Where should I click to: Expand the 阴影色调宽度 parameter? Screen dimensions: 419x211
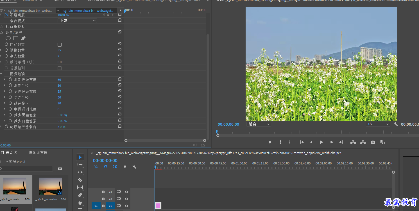pyautogui.click(x=4, y=80)
